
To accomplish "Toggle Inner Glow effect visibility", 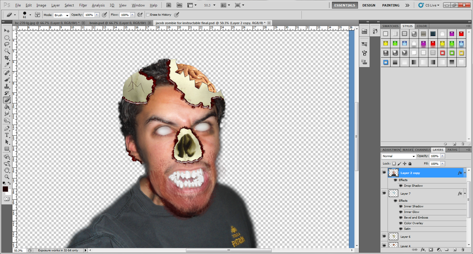I will [x=401, y=212].
